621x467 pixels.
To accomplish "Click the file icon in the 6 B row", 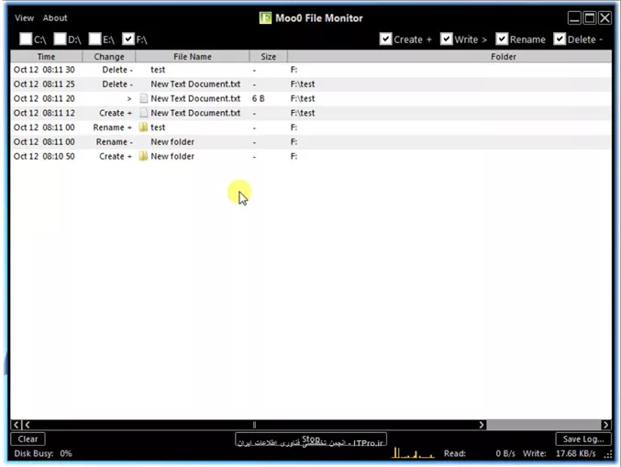I will coord(144,98).
